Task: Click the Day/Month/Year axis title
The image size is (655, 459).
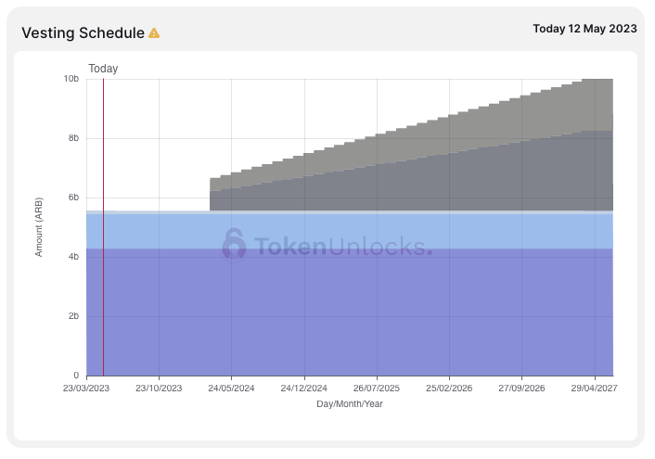Action: [x=350, y=404]
